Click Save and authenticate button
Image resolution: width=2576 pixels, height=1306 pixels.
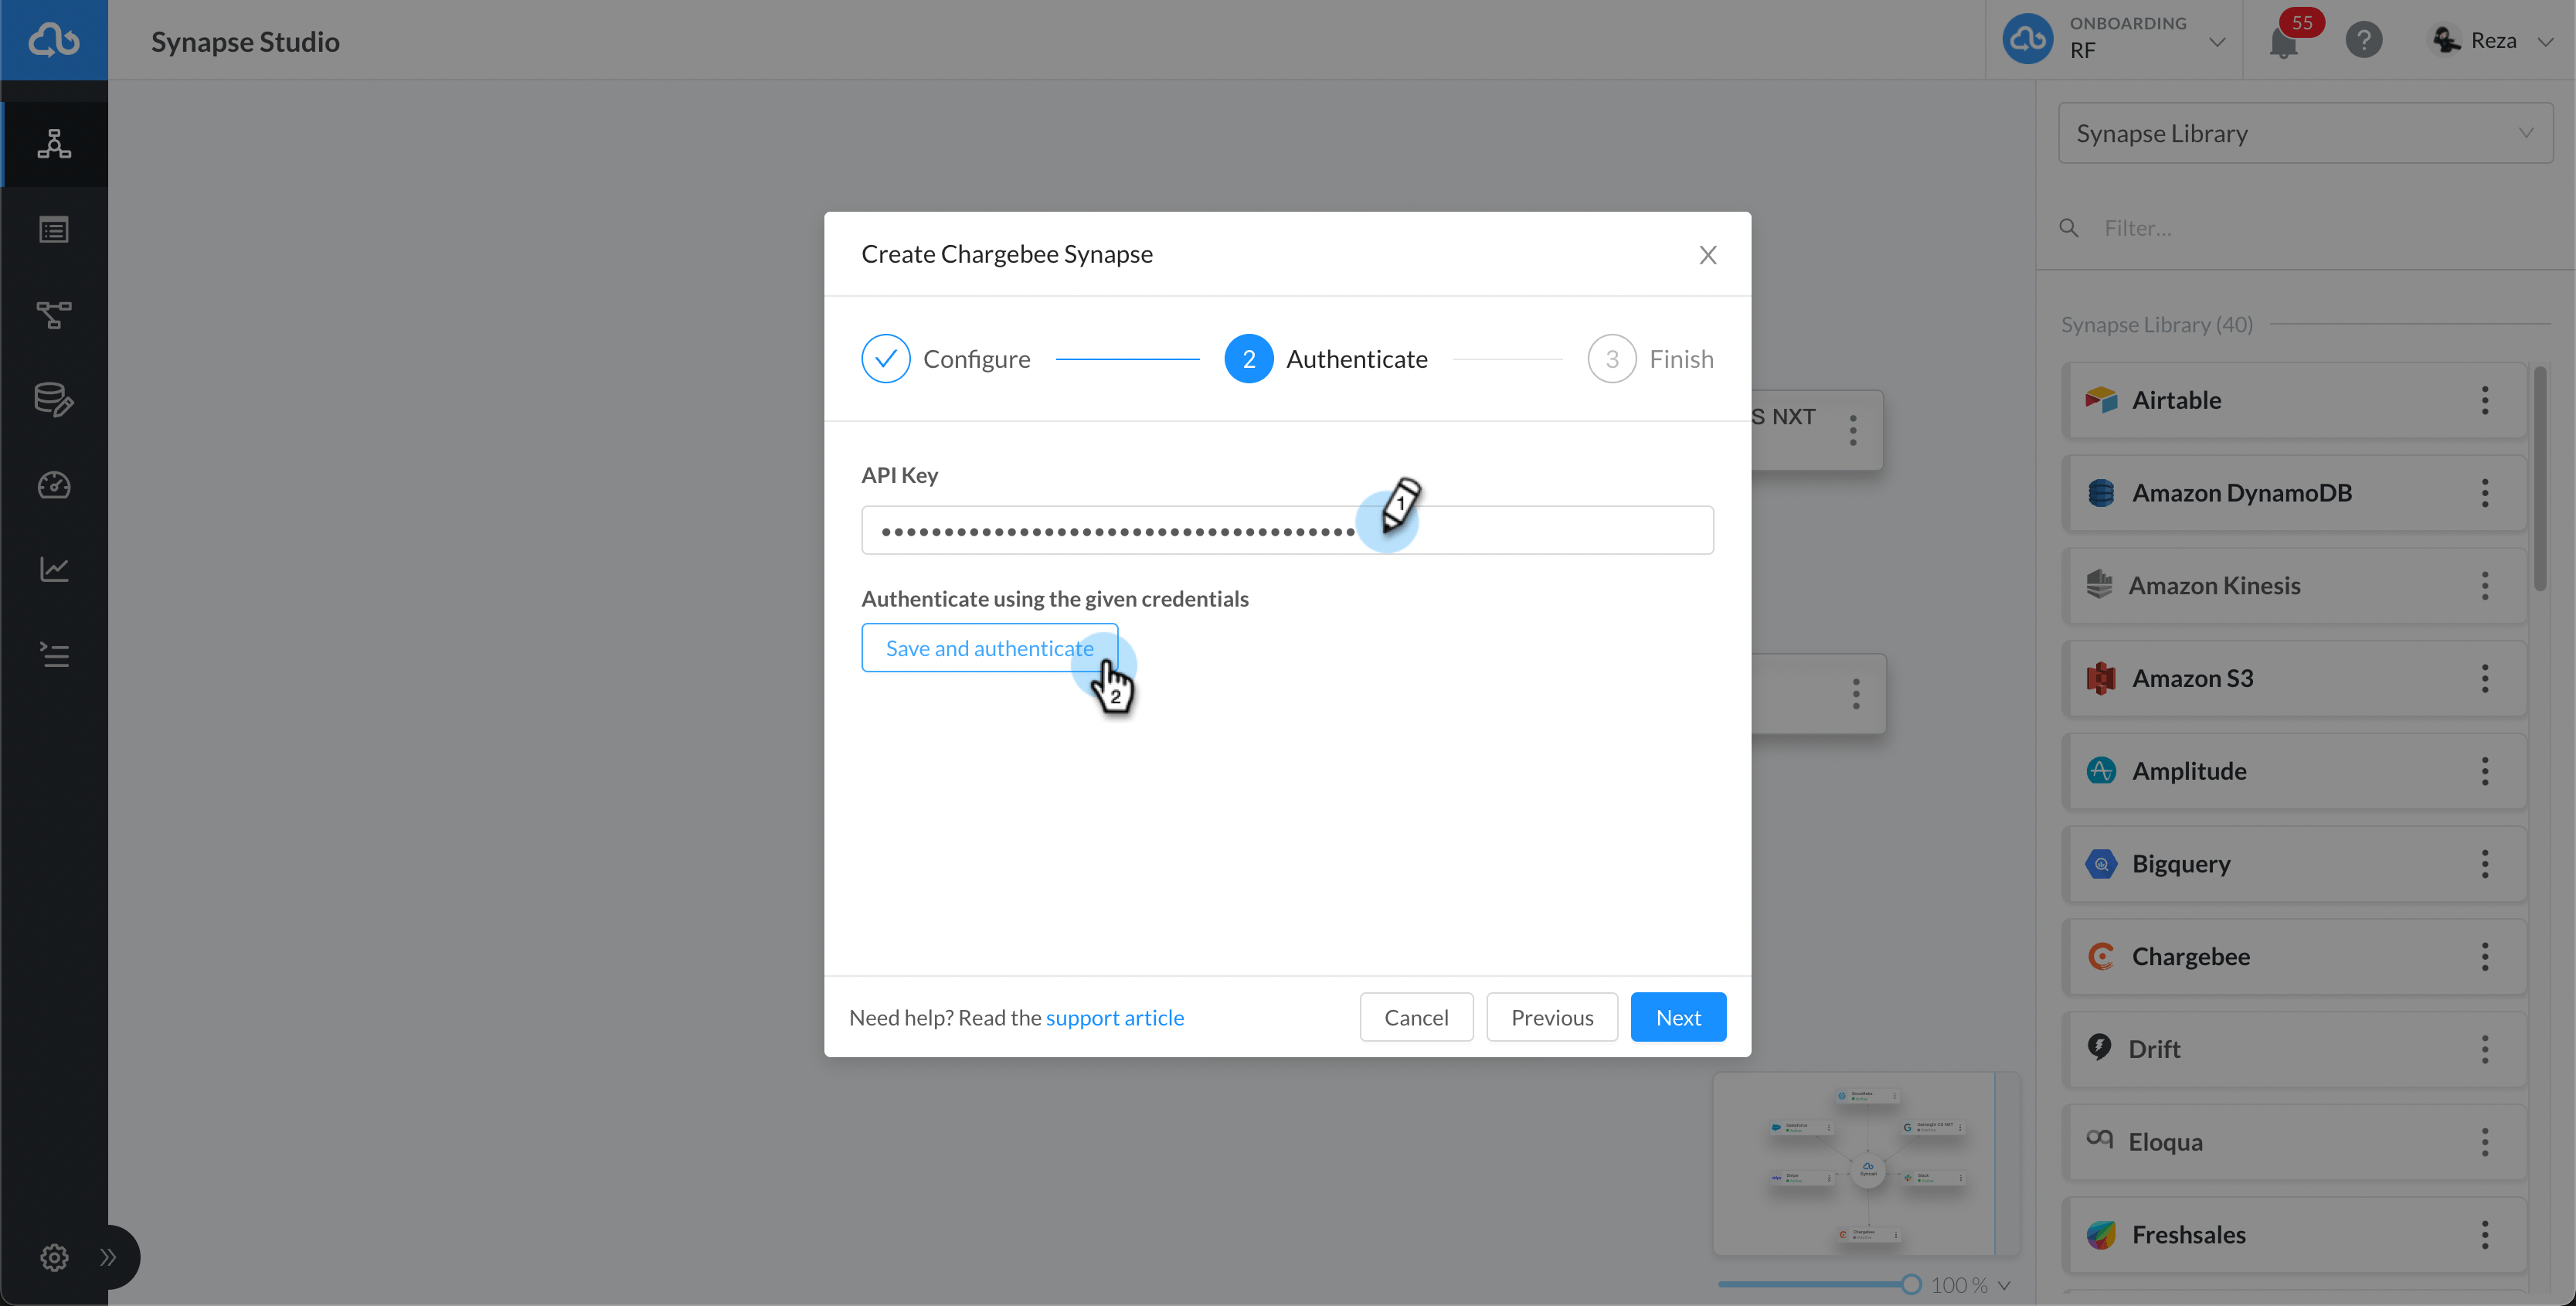(x=989, y=648)
